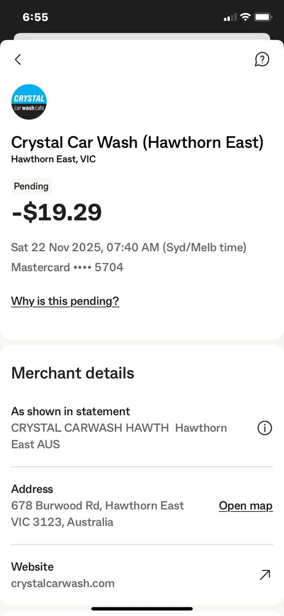The height and width of the screenshot is (616, 284).
Task: Tap the Mastercard •••• 5704 card line
Action: coord(67,267)
